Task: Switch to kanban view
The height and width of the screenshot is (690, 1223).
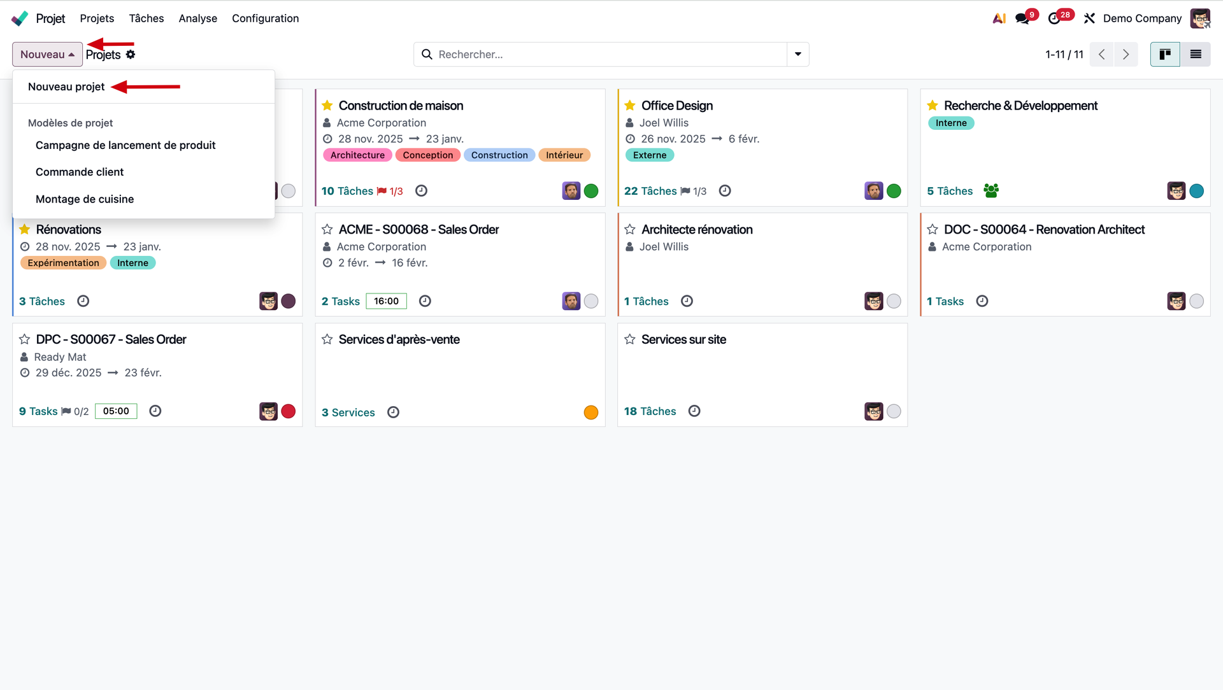Action: click(1165, 54)
